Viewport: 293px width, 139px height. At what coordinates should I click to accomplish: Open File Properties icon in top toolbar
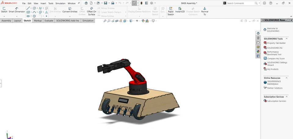[146, 3]
